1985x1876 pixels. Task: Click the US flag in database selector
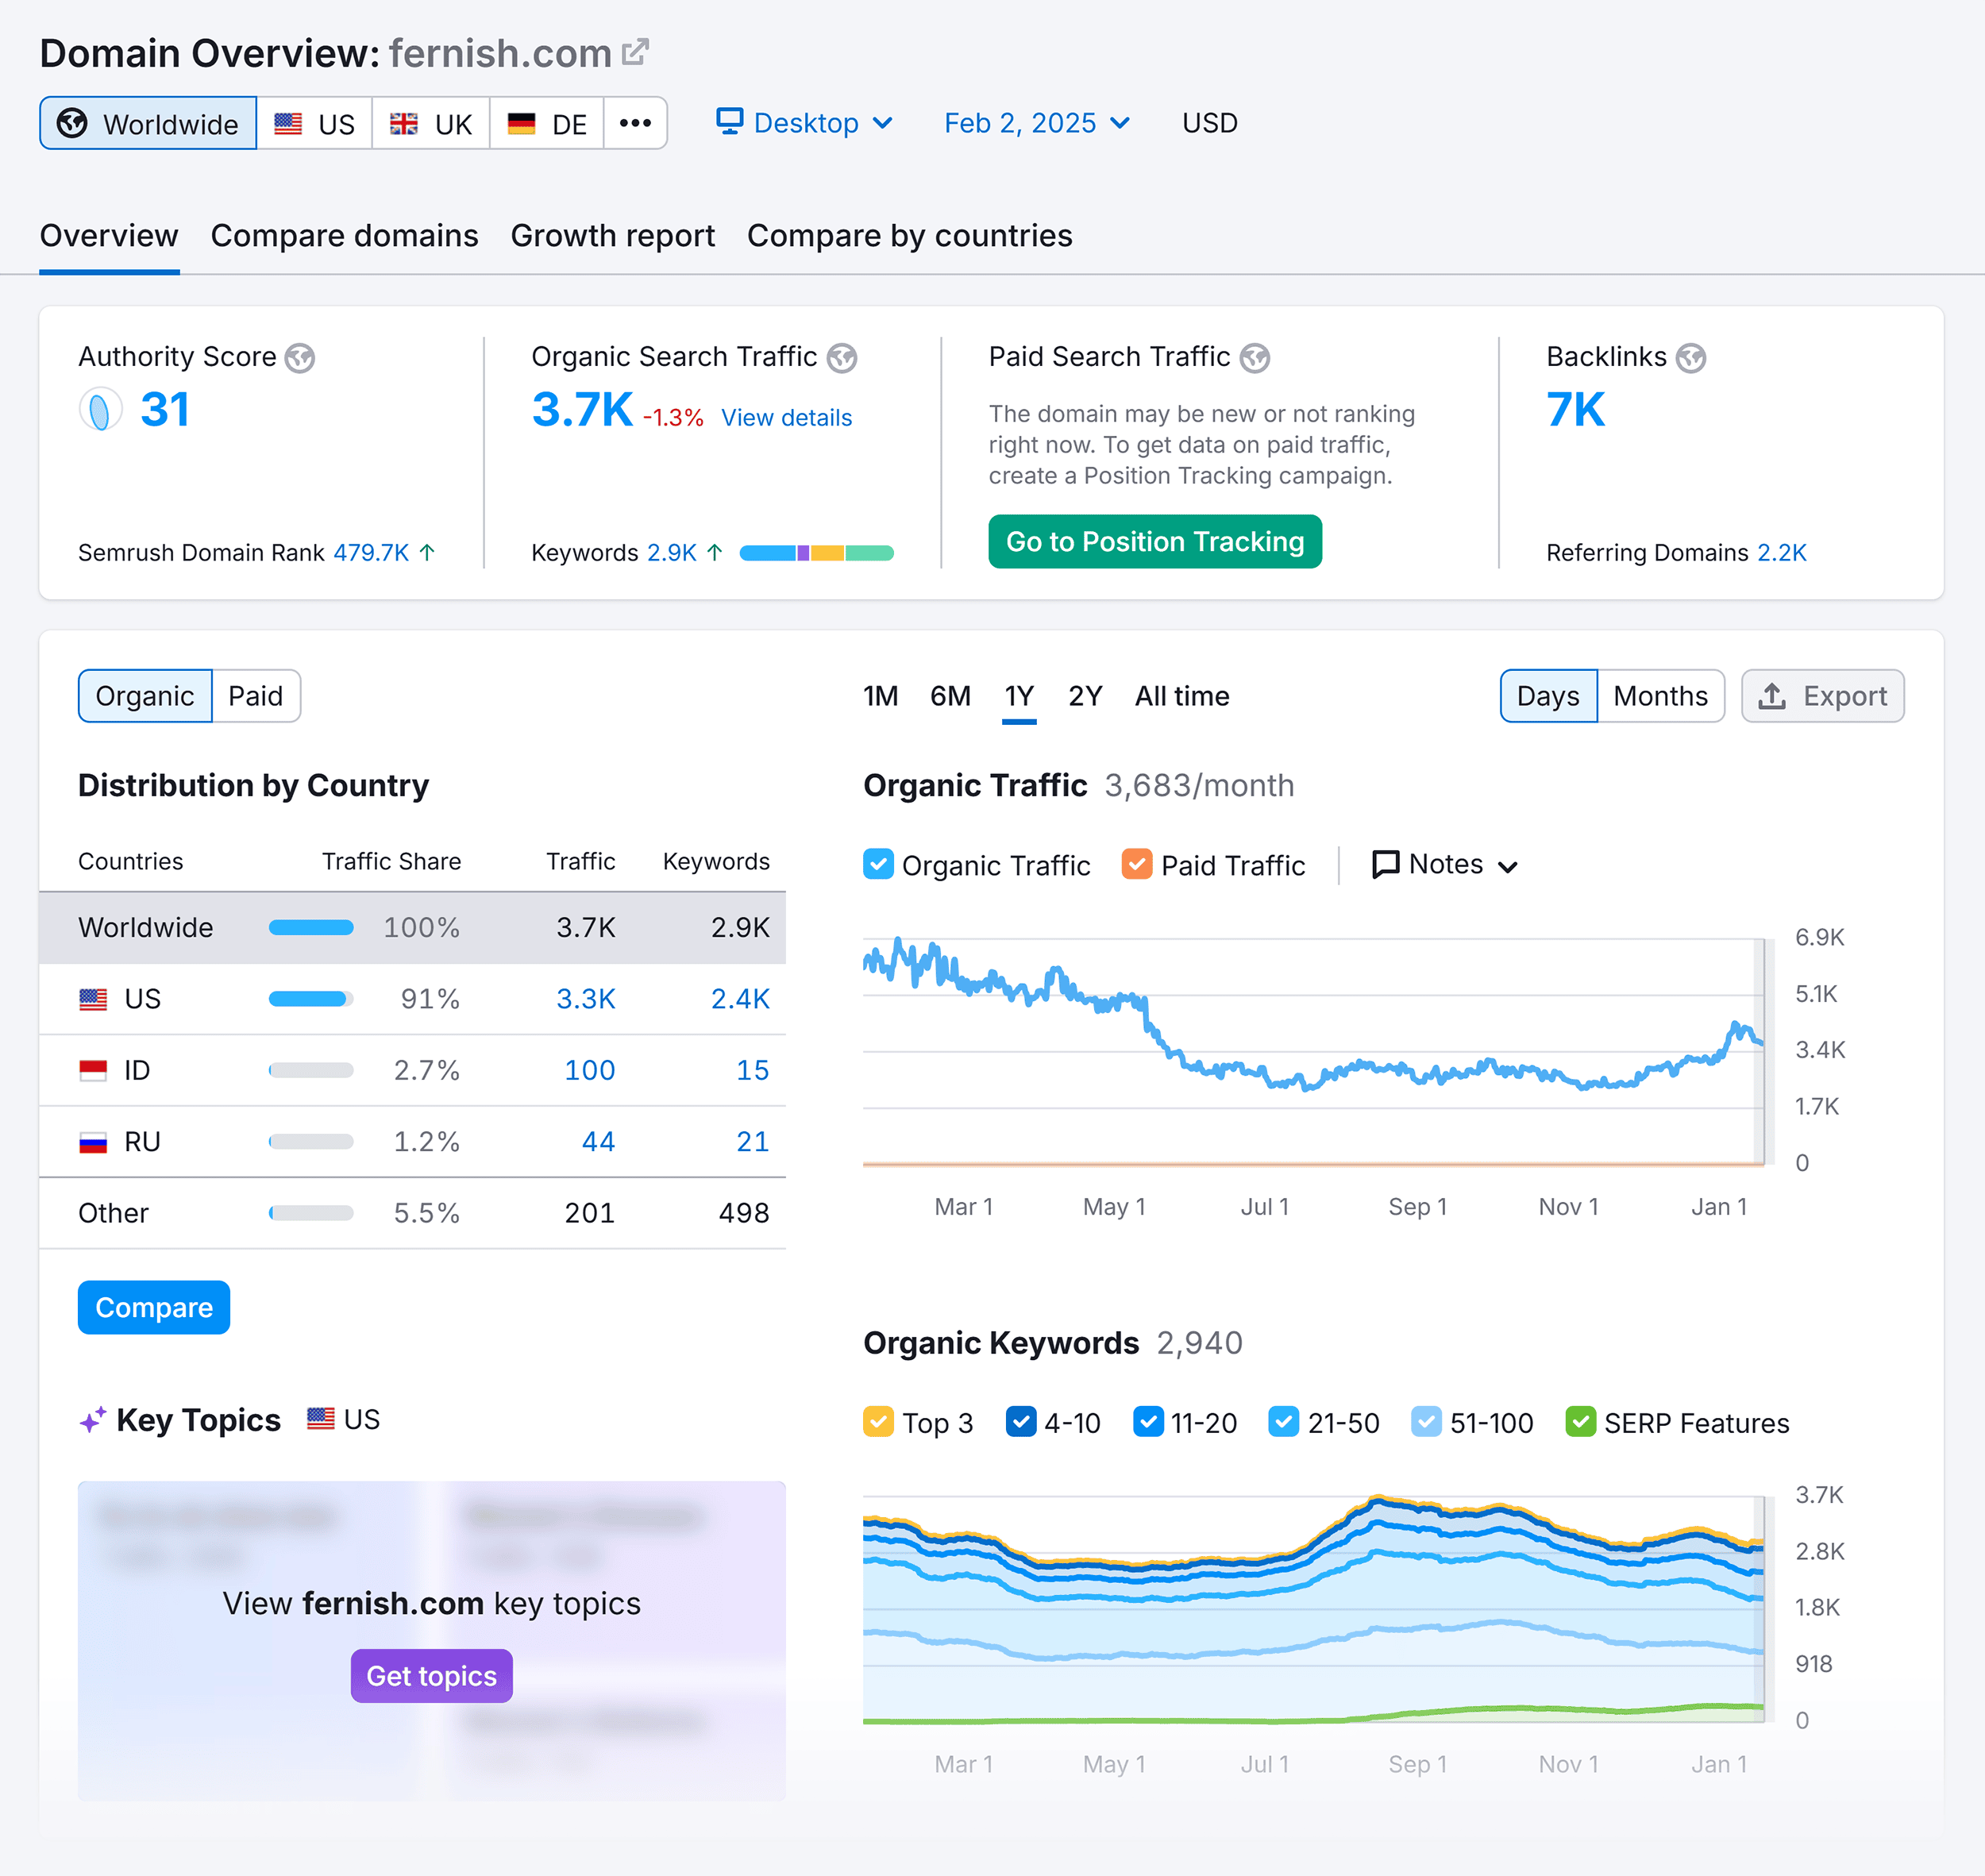pos(288,124)
